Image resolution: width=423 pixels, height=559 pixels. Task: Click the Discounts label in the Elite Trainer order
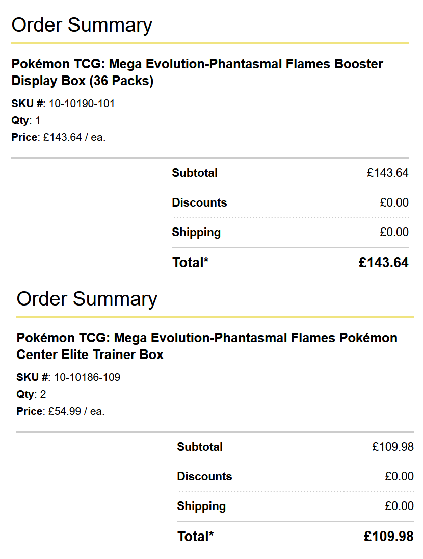tap(204, 477)
